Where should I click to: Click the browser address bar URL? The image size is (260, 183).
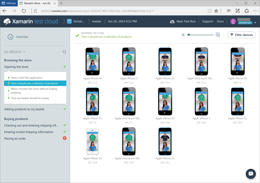(97, 11)
